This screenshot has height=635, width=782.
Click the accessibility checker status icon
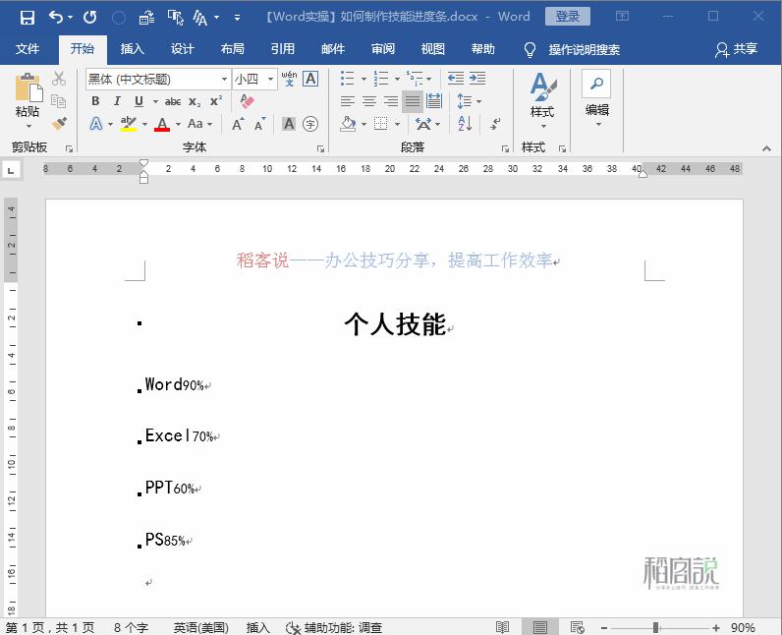293,627
